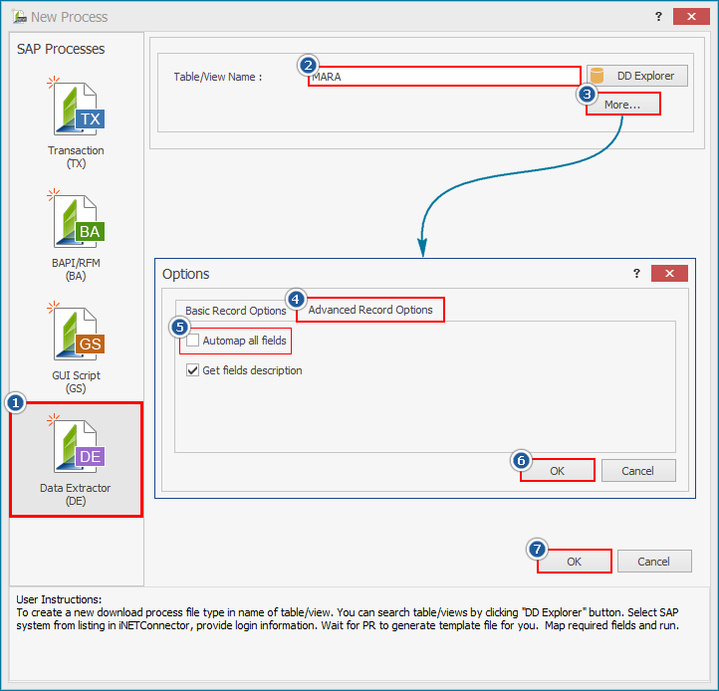The width and height of the screenshot is (719, 691).
Task: Select the BAPI/RFM (BA) process icon
Action: click(77, 224)
